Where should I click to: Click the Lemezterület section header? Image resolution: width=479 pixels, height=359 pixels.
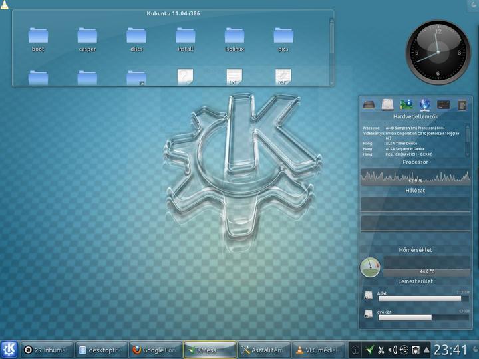415,281
